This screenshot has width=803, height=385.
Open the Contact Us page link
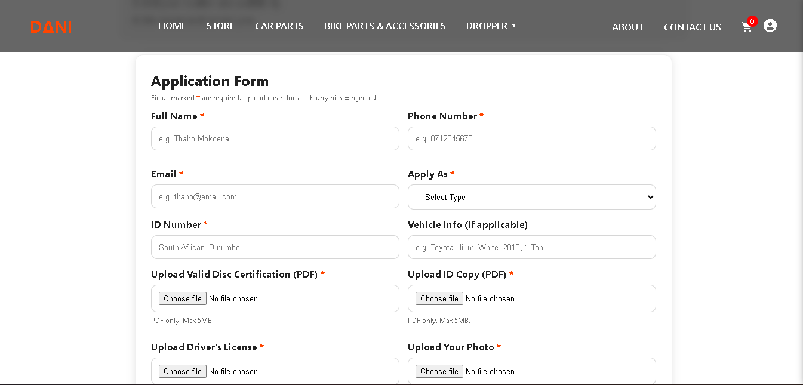[x=693, y=27]
